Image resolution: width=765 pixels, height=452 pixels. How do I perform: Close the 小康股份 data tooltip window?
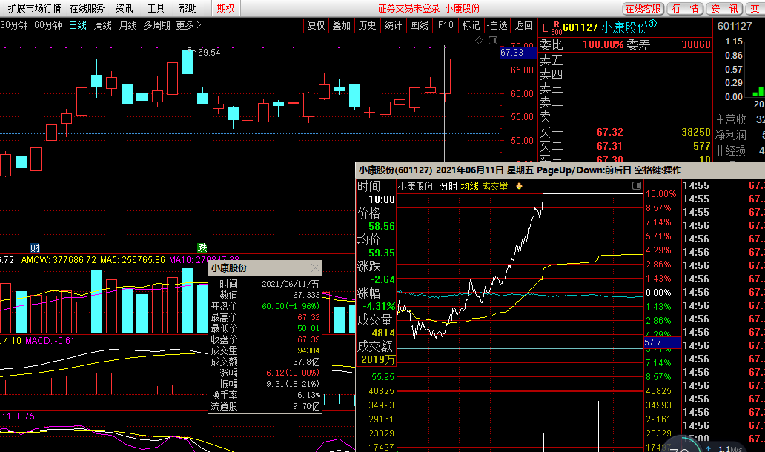pyautogui.click(x=315, y=268)
